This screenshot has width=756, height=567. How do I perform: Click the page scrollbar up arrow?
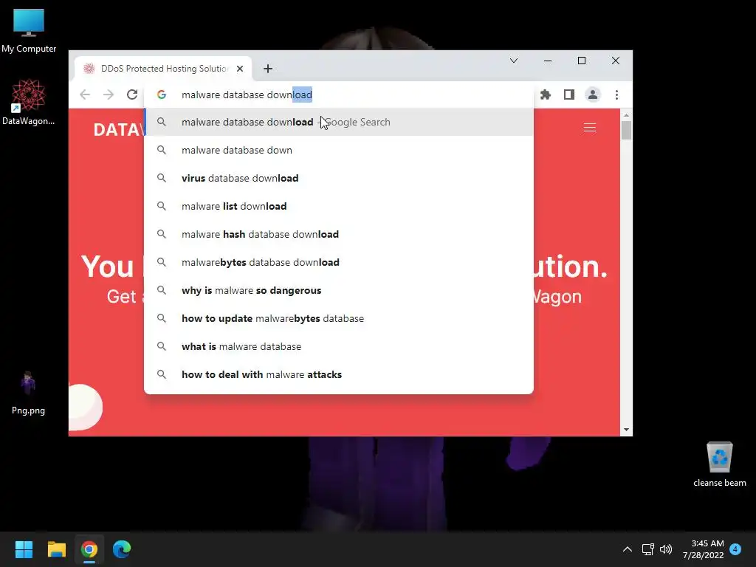(626, 115)
